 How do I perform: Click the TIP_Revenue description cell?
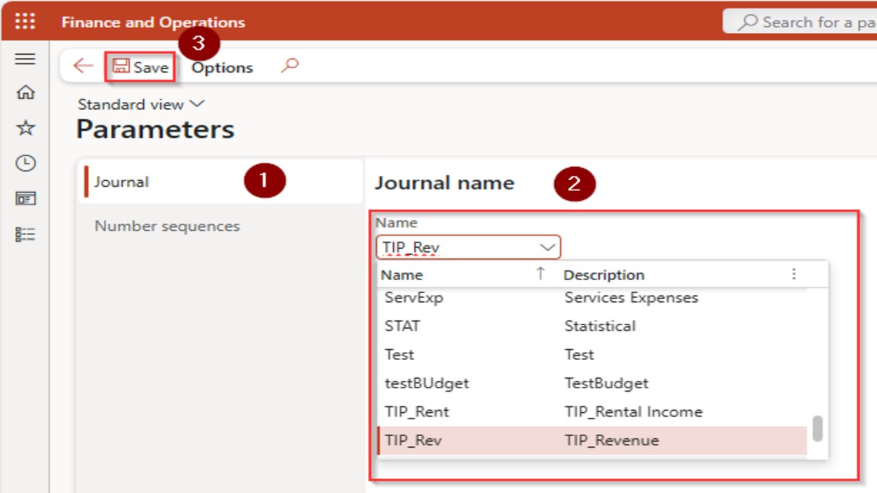coord(612,440)
